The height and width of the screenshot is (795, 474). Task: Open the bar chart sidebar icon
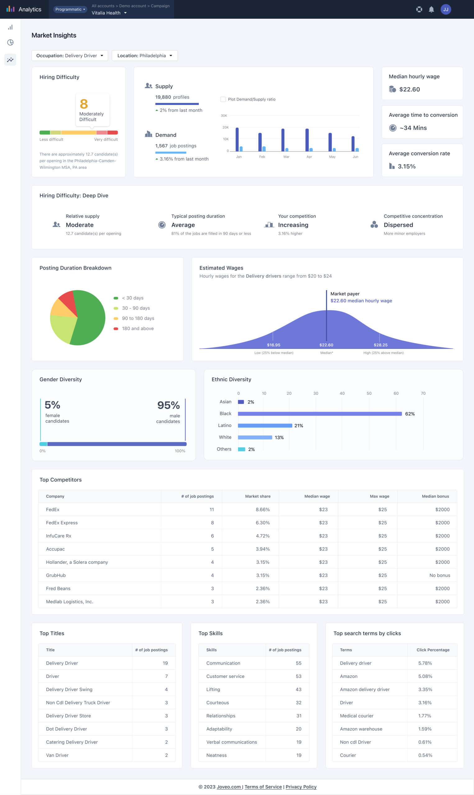click(x=10, y=27)
